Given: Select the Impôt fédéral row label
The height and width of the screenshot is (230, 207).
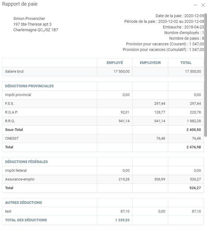Looking at the screenshot, I should click(16, 171).
